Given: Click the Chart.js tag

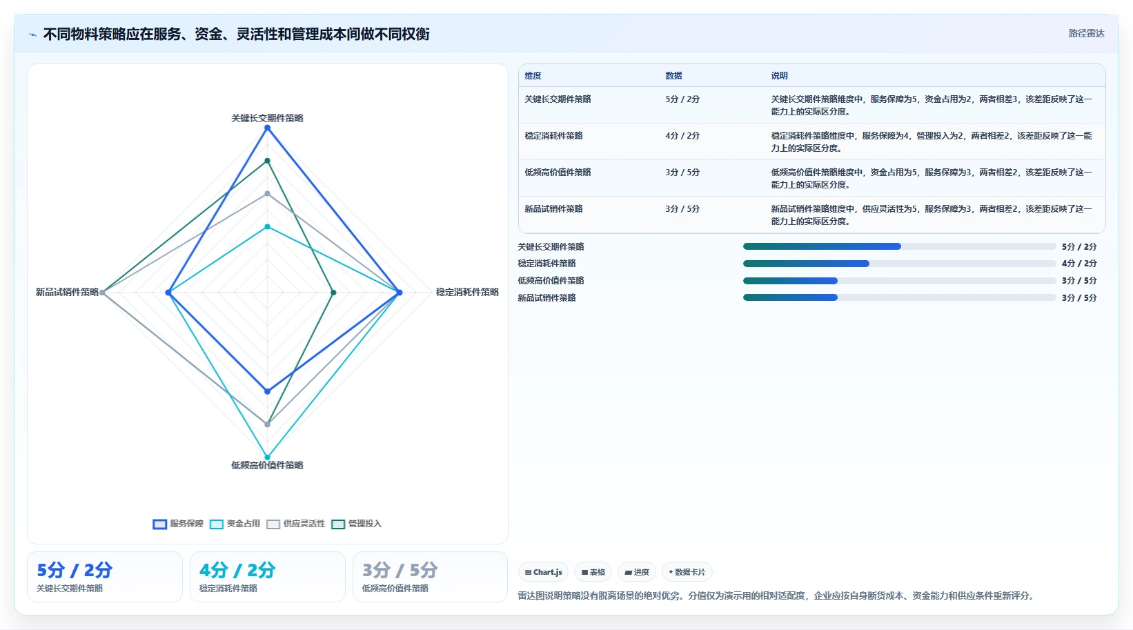Looking at the screenshot, I should [543, 572].
